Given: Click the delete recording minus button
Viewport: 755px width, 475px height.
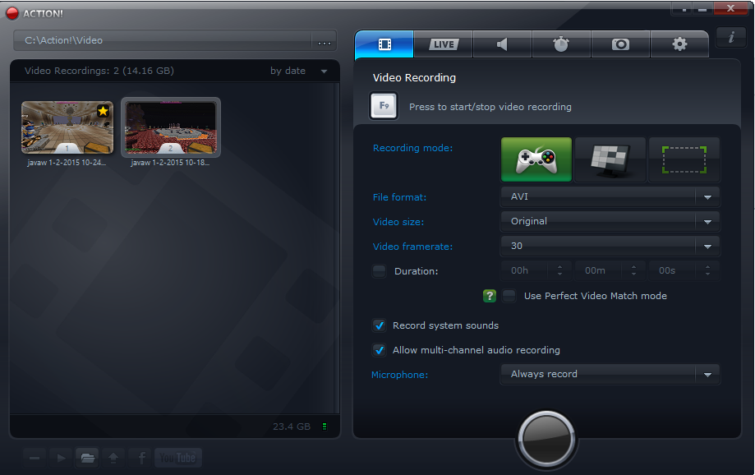Looking at the screenshot, I should pos(35,458).
